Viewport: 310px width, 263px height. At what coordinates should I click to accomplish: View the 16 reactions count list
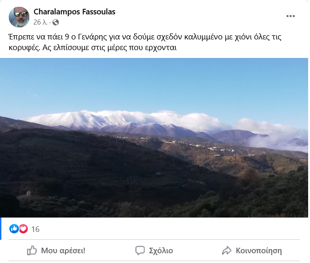click(35, 229)
